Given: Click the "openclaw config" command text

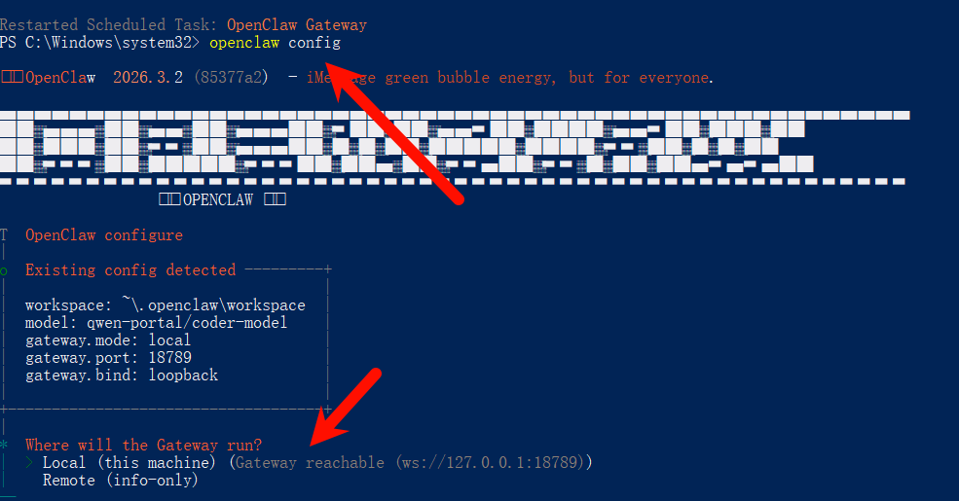Looking at the screenshot, I should tap(275, 43).
